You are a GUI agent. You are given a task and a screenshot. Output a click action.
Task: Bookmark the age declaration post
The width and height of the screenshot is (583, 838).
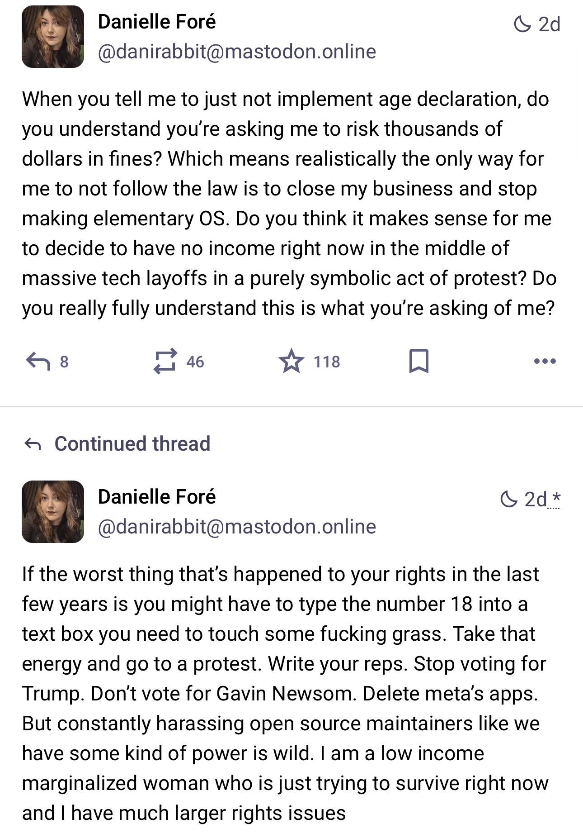(x=418, y=361)
